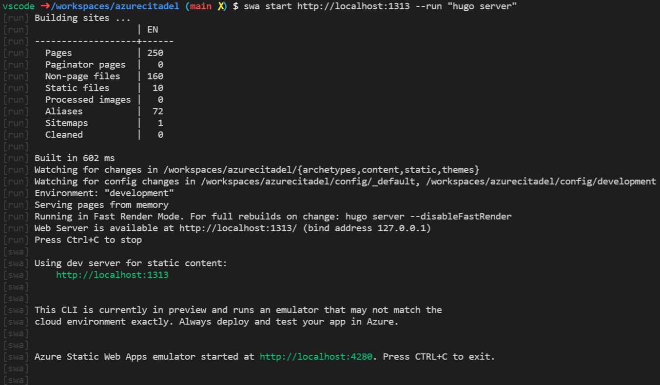The width and height of the screenshot is (660, 385).
Task: Click the EN column header
Action: coord(153,30)
